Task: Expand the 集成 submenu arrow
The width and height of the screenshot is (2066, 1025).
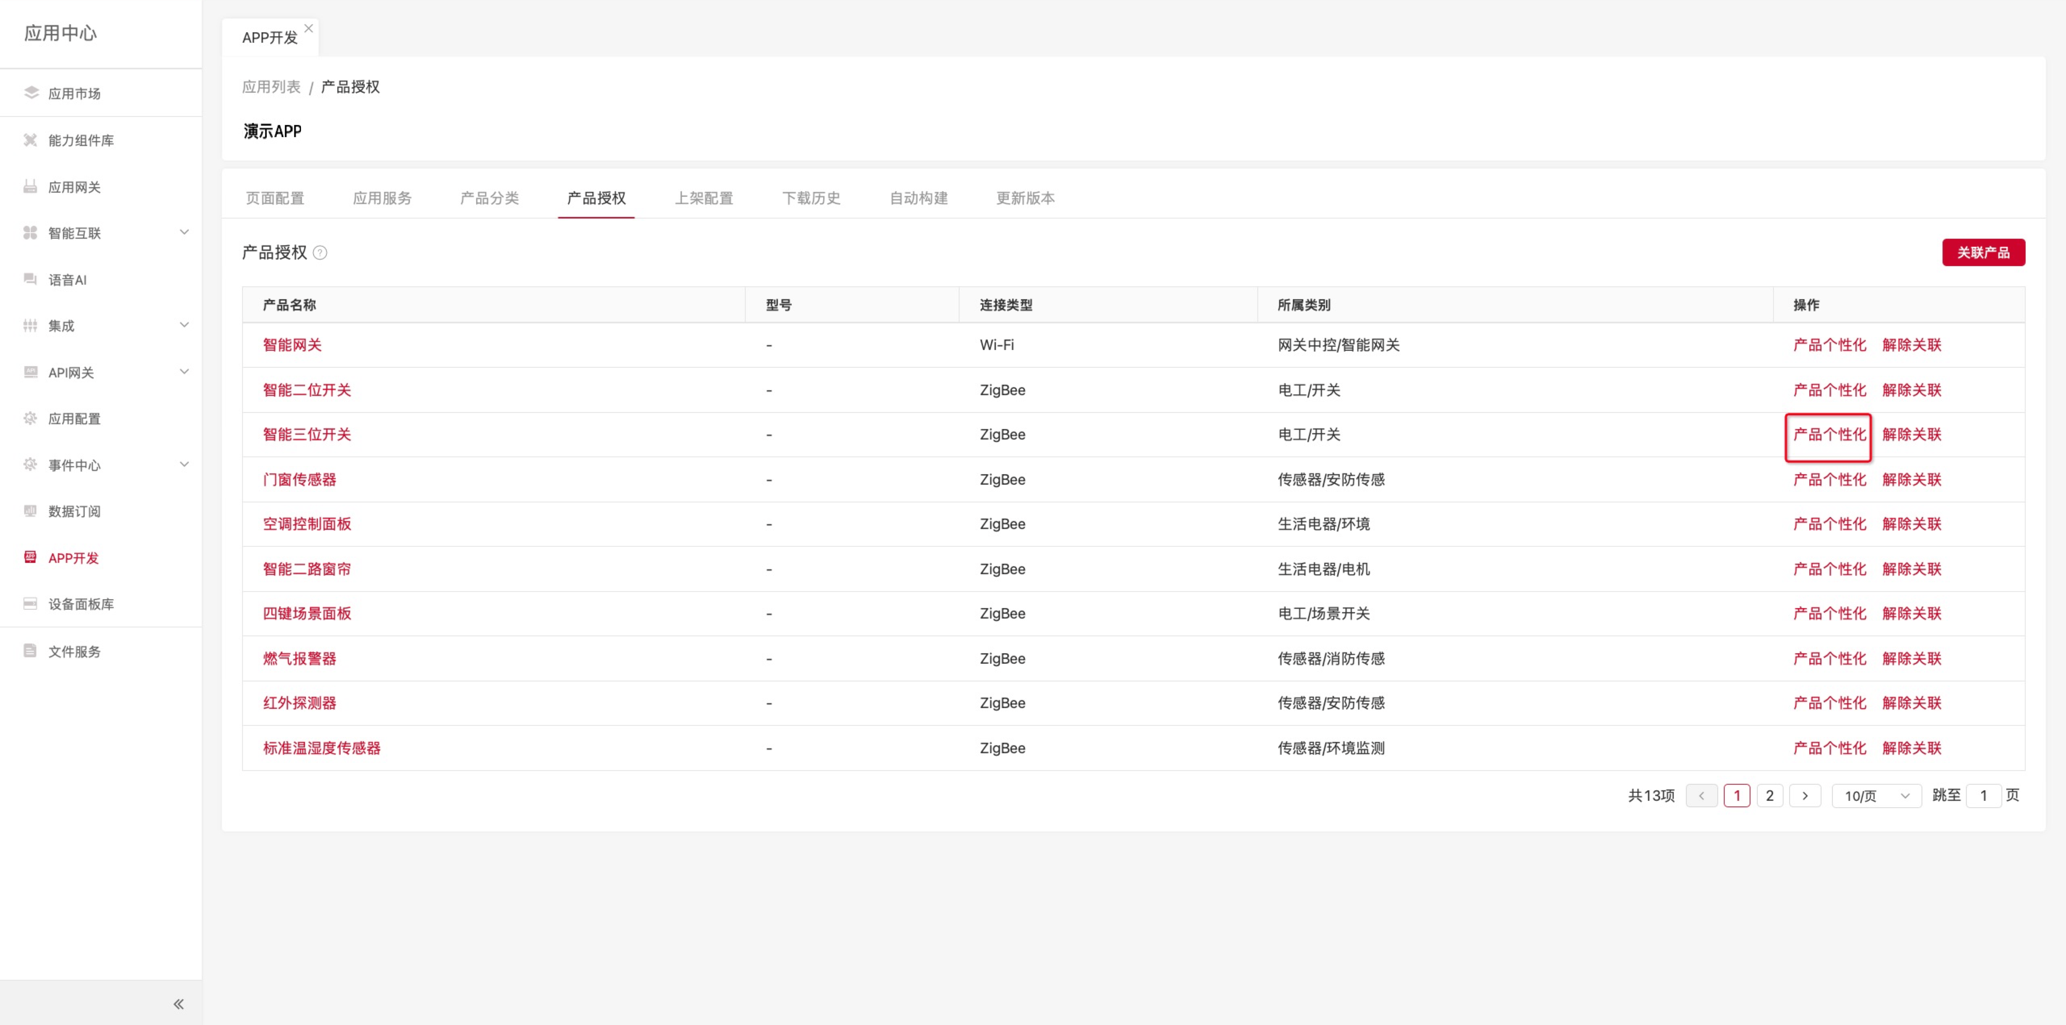Action: point(184,325)
